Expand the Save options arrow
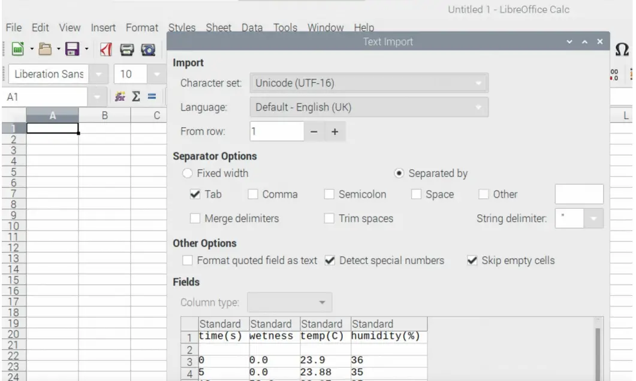 point(86,49)
